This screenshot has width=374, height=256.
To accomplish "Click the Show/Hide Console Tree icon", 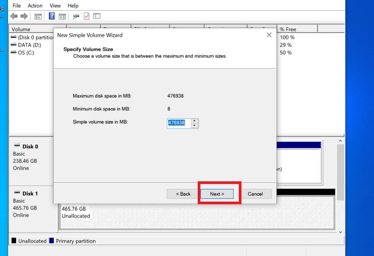I will coord(38,17).
